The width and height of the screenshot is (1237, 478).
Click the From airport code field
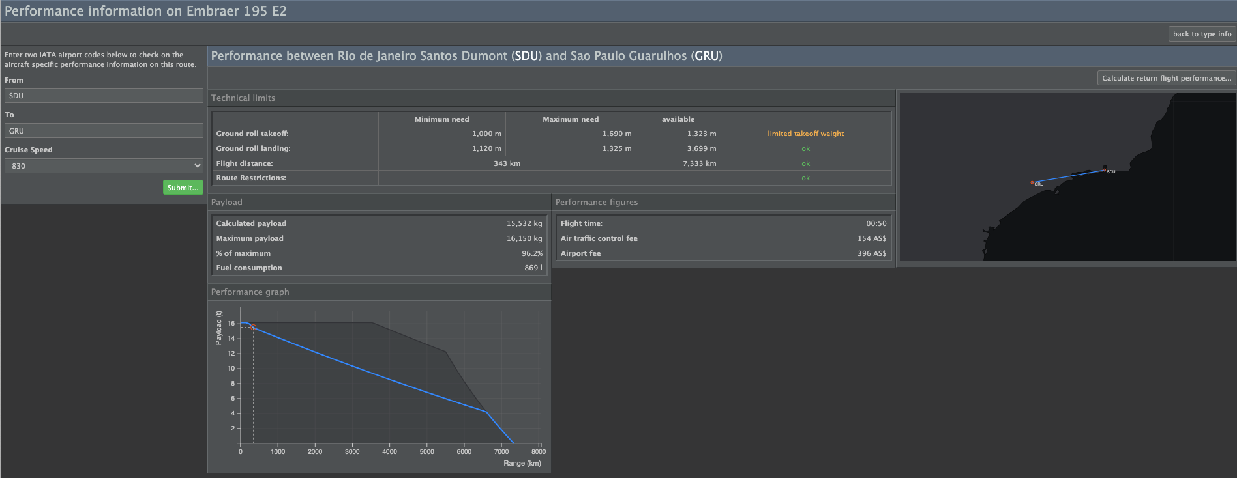pos(104,96)
